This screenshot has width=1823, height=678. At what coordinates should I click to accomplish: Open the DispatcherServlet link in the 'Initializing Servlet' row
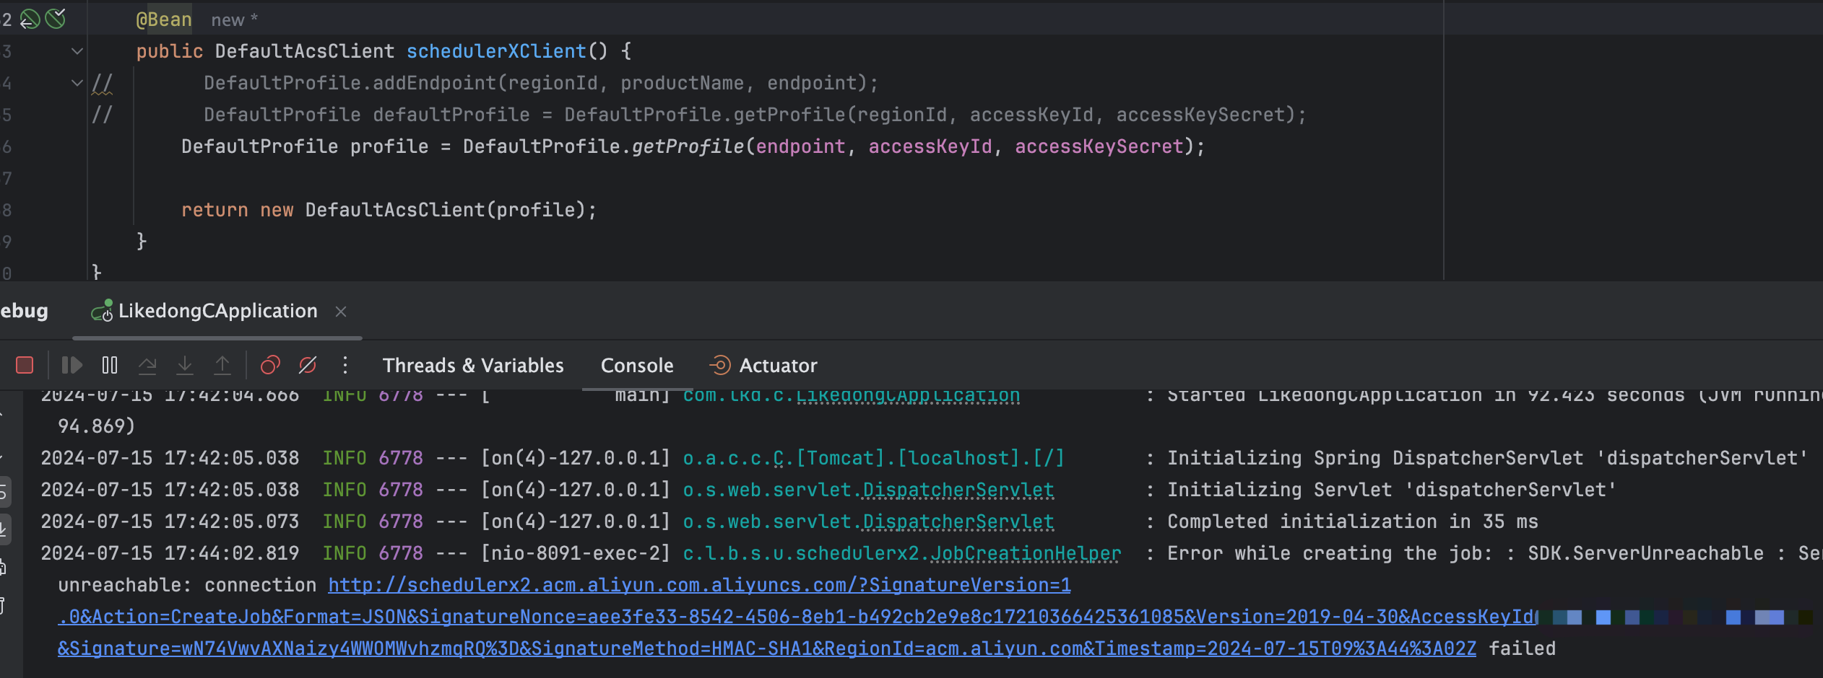pyautogui.click(x=958, y=490)
